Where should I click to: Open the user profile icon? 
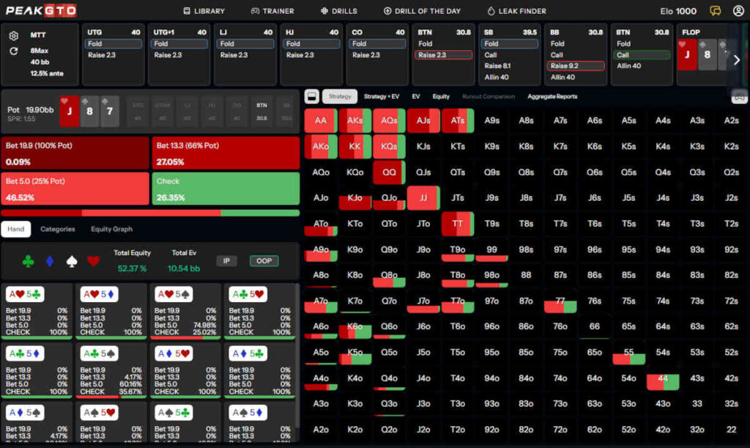736,11
